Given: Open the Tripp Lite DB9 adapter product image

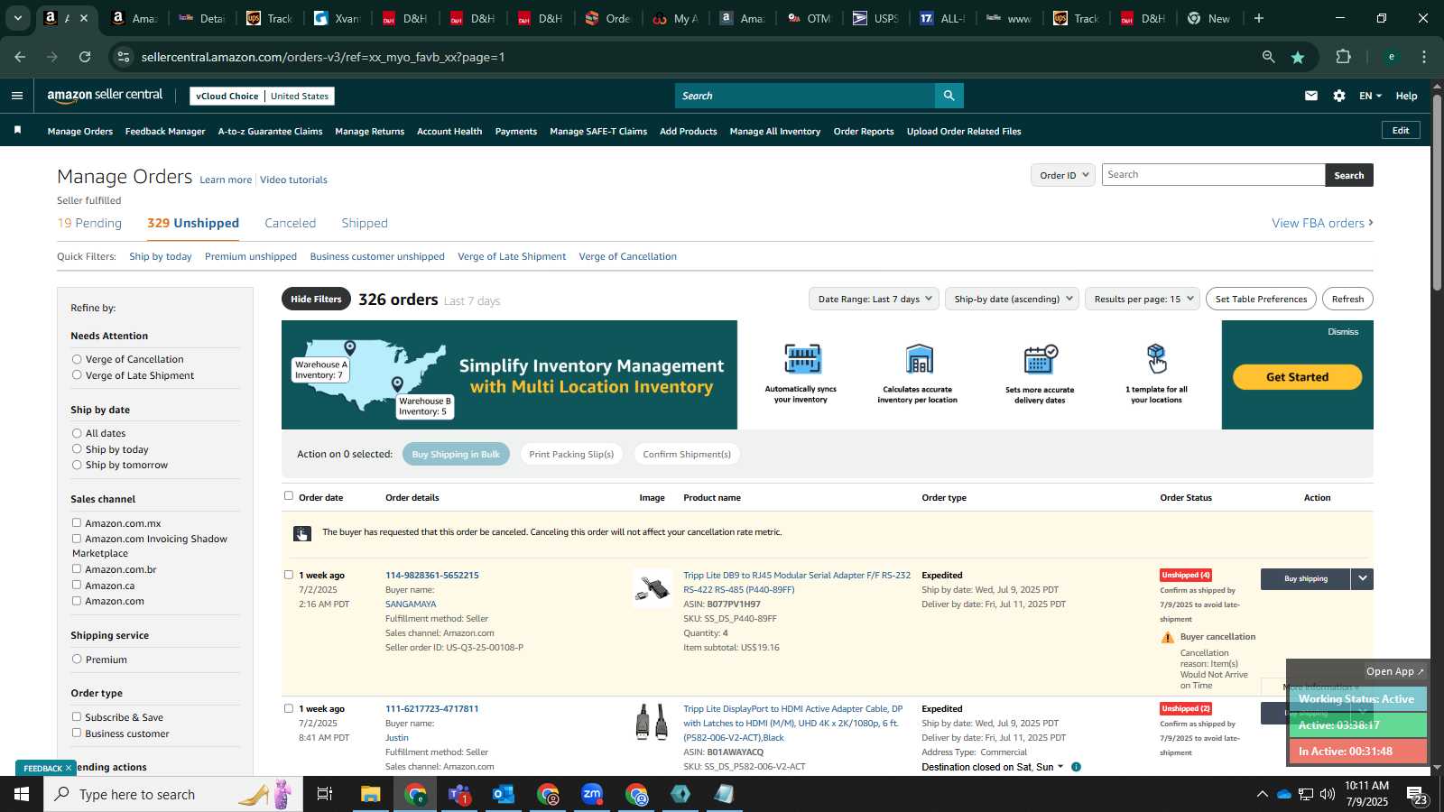Looking at the screenshot, I should click(653, 589).
